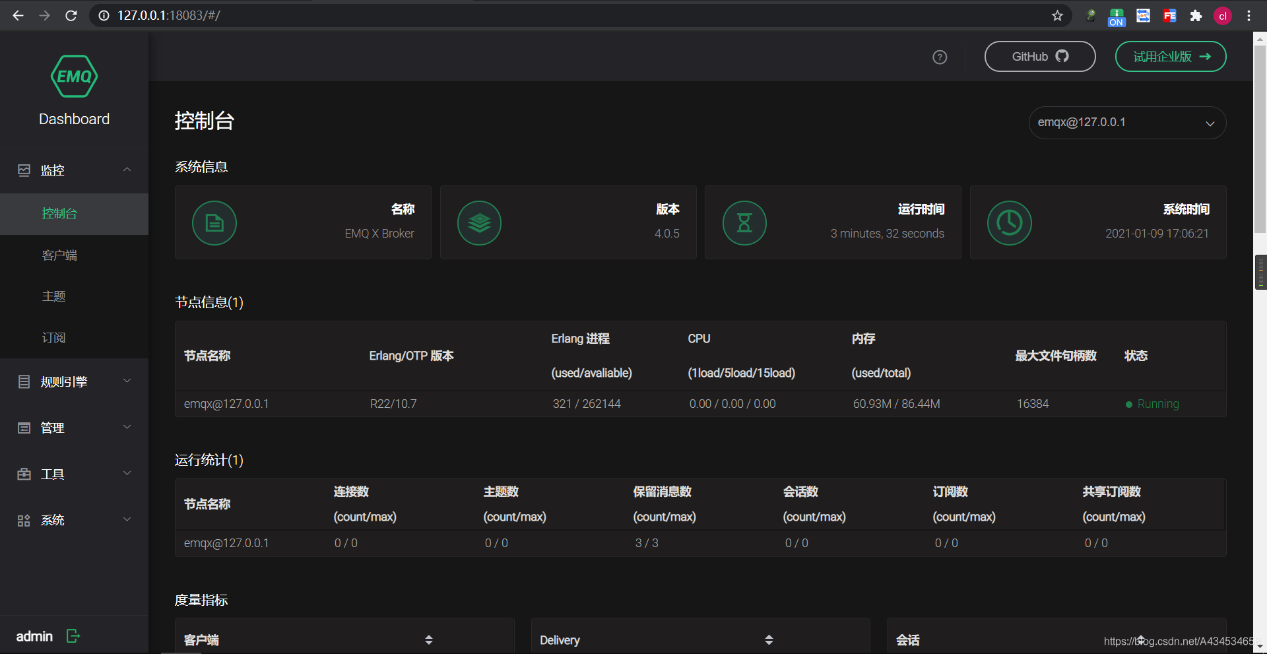The height and width of the screenshot is (654, 1267).
Task: Click the 工具 toolbox icon in sidebar
Action: pos(24,474)
